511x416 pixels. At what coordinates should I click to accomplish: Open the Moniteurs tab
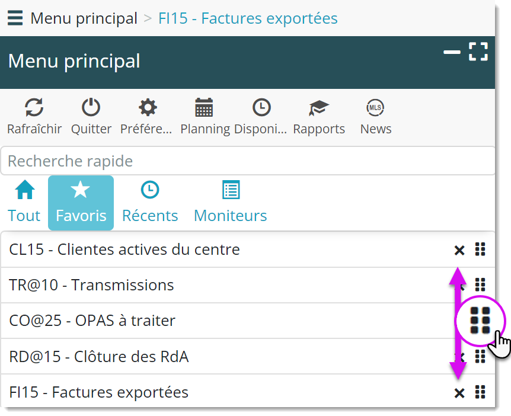coord(230,203)
